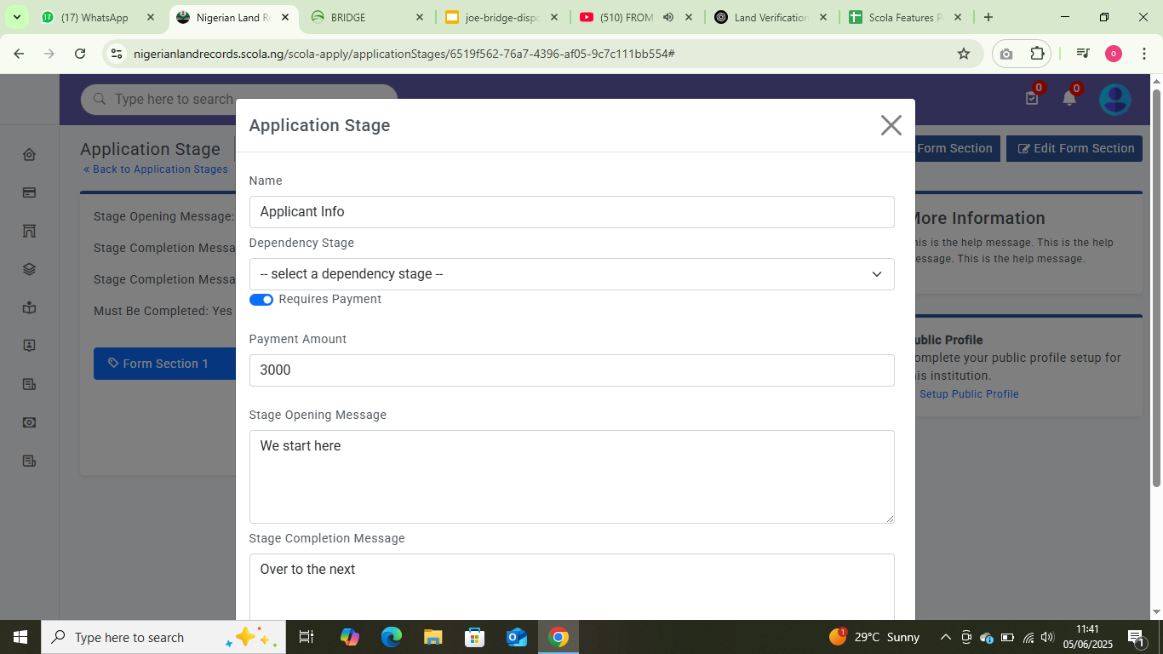The image size is (1163, 654).
Task: Toggle the Requires Payment switch
Action: [x=261, y=300]
